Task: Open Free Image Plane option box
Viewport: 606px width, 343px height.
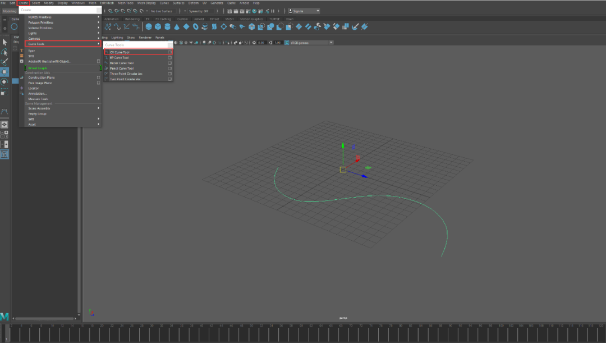Action: point(99,83)
